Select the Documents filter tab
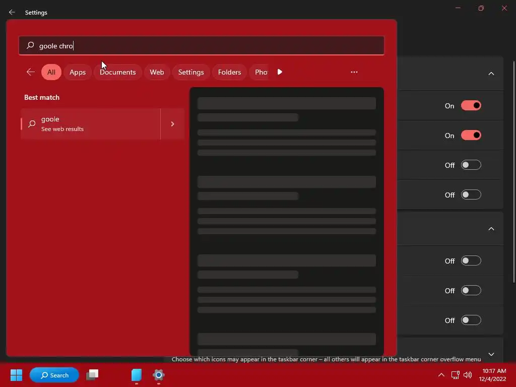The height and width of the screenshot is (387, 516). (x=117, y=72)
